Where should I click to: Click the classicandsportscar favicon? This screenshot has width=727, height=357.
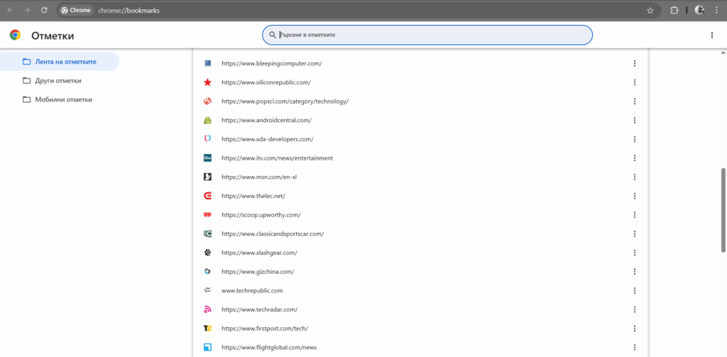(x=208, y=234)
